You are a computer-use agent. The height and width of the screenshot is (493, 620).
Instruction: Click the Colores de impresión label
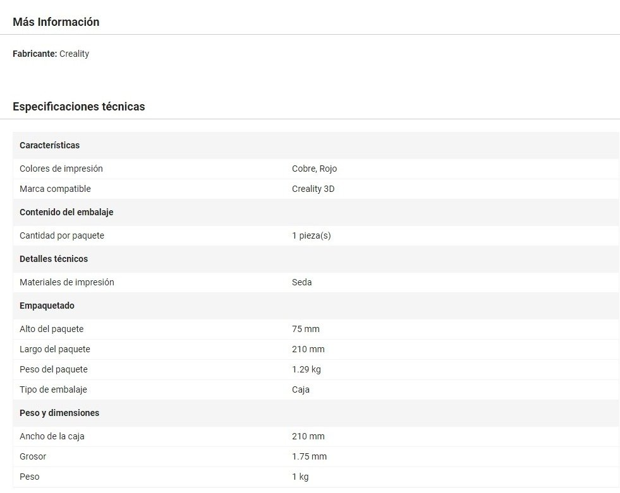point(61,169)
